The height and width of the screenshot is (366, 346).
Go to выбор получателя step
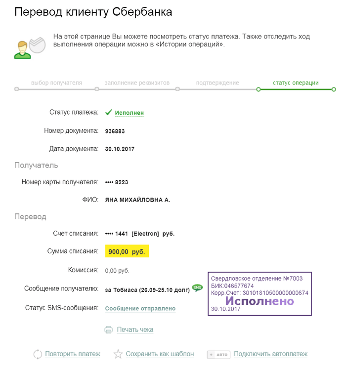(x=56, y=83)
